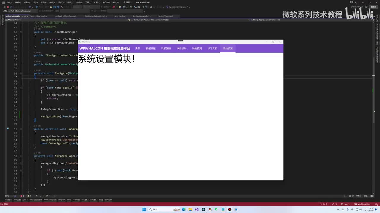The width and height of the screenshot is (380, 213).
Task: Open MachineVision repository dropdown in status bar
Action: click(x=364, y=204)
